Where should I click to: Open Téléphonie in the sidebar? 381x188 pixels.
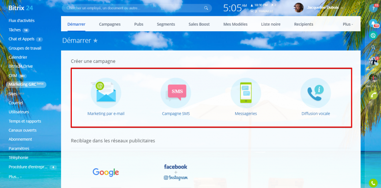(x=19, y=158)
